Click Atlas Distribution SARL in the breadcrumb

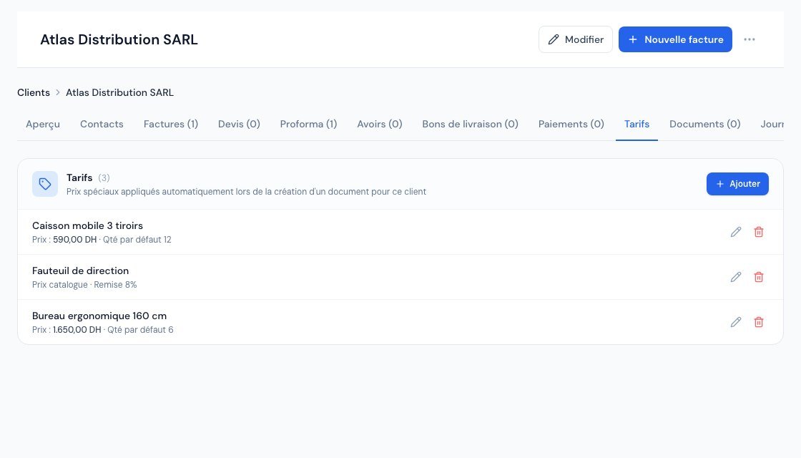tap(119, 92)
